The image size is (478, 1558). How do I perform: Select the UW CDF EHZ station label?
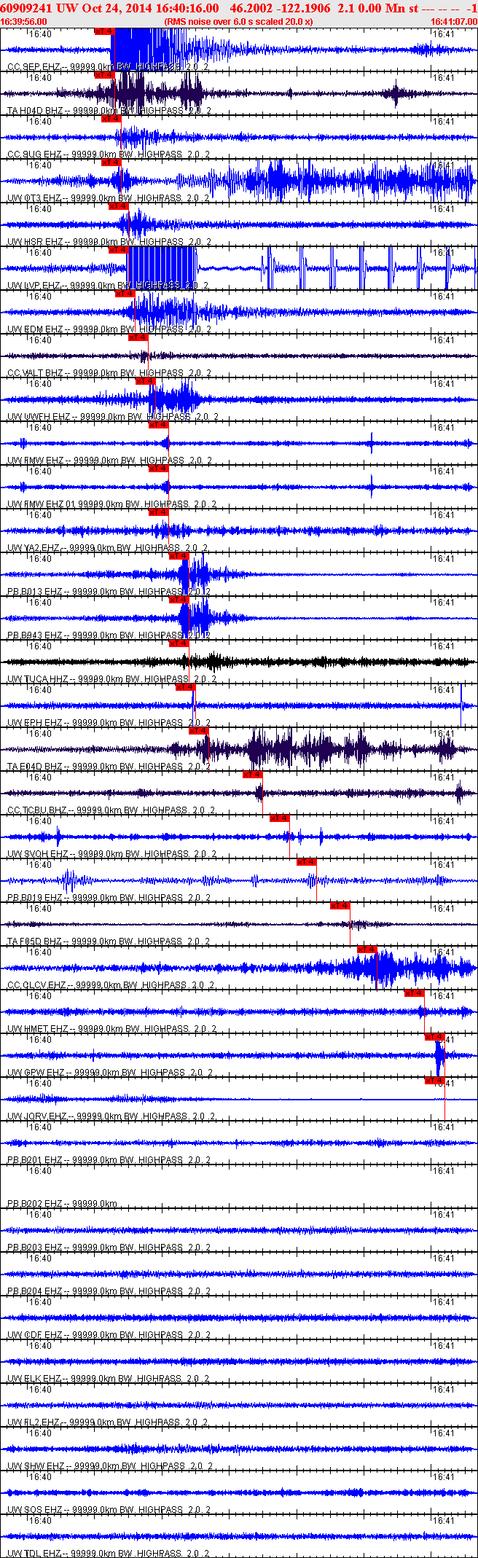[109, 1335]
